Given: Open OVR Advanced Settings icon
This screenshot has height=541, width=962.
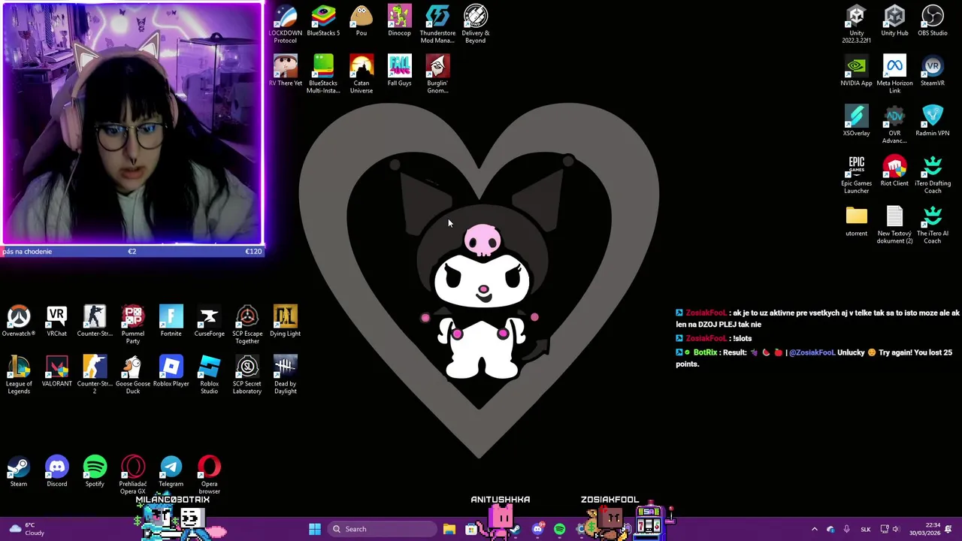Looking at the screenshot, I should coord(894,125).
